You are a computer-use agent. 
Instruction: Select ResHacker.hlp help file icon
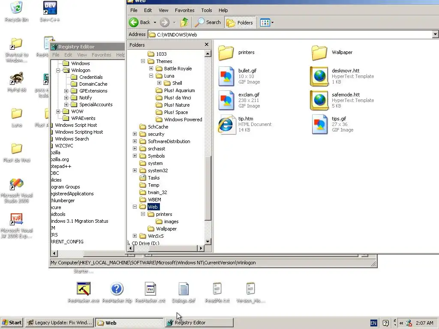click(117, 292)
